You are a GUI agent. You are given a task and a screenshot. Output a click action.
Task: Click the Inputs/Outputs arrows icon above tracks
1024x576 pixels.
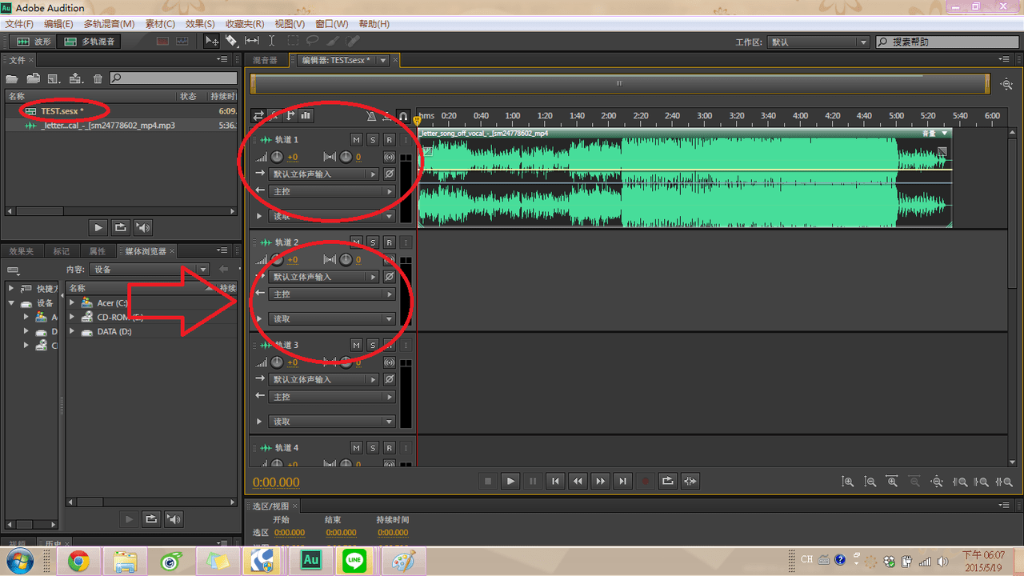pos(258,116)
